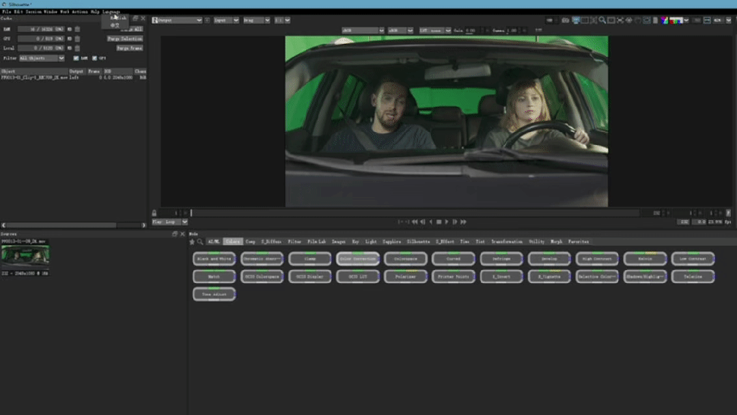Open the Play Loop mode dropdown

click(x=169, y=222)
